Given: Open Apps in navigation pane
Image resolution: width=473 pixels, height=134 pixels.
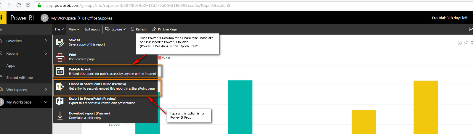Looking at the screenshot, I should [11, 65].
